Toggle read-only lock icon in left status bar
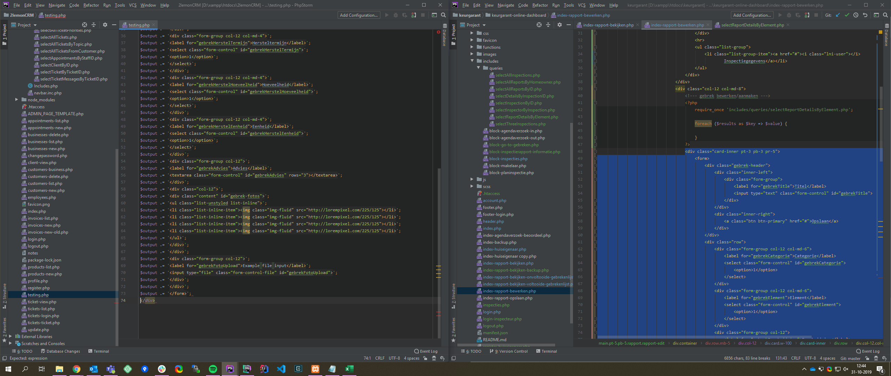This screenshot has height=376, width=891. click(x=425, y=358)
